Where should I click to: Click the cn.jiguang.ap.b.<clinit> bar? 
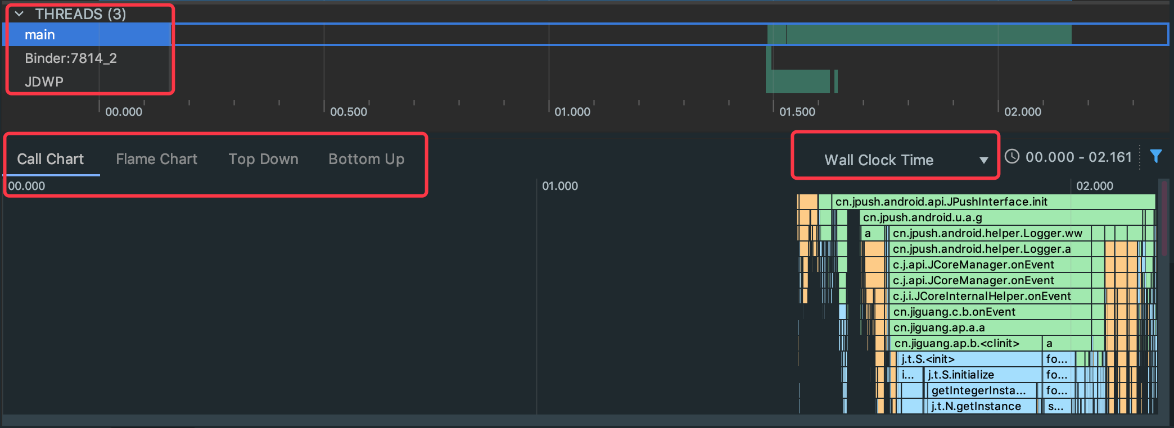[966, 343]
